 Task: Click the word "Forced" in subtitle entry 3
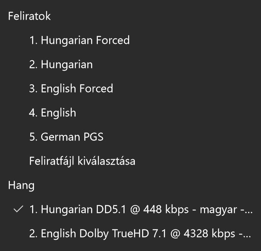96,88
